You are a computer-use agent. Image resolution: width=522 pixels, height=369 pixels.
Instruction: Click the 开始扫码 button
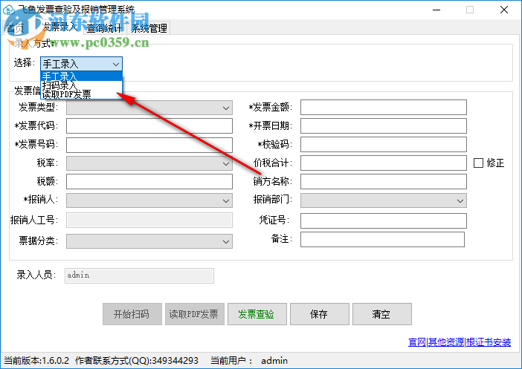click(x=132, y=314)
